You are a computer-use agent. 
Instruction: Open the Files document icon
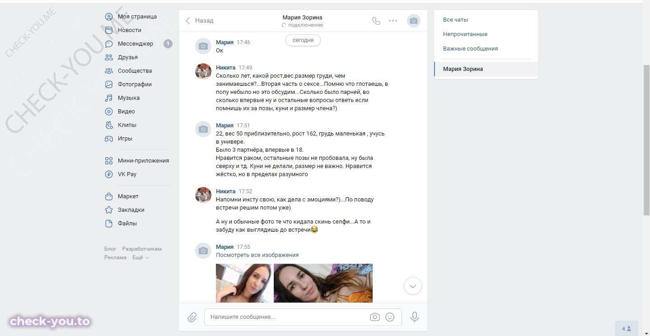109,224
